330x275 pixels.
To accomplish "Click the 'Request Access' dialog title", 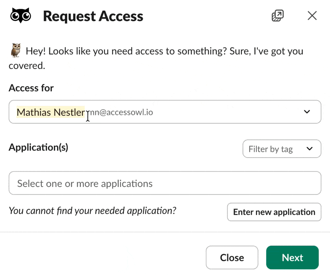I will click(93, 16).
